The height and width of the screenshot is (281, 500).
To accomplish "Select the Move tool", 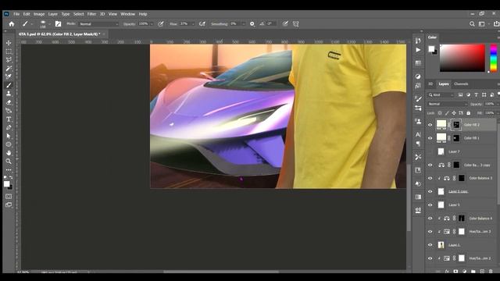I will [x=9, y=43].
